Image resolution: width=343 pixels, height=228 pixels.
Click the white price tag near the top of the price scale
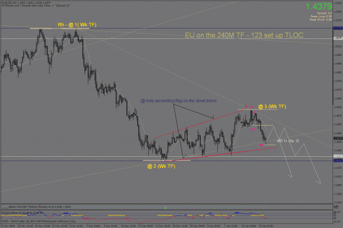tap(338, 38)
